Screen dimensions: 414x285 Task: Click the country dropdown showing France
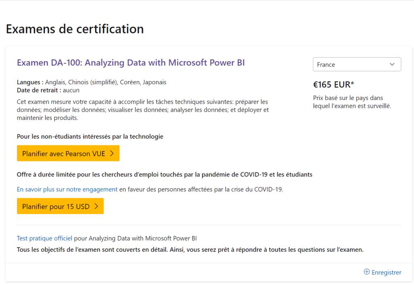pyautogui.click(x=357, y=64)
